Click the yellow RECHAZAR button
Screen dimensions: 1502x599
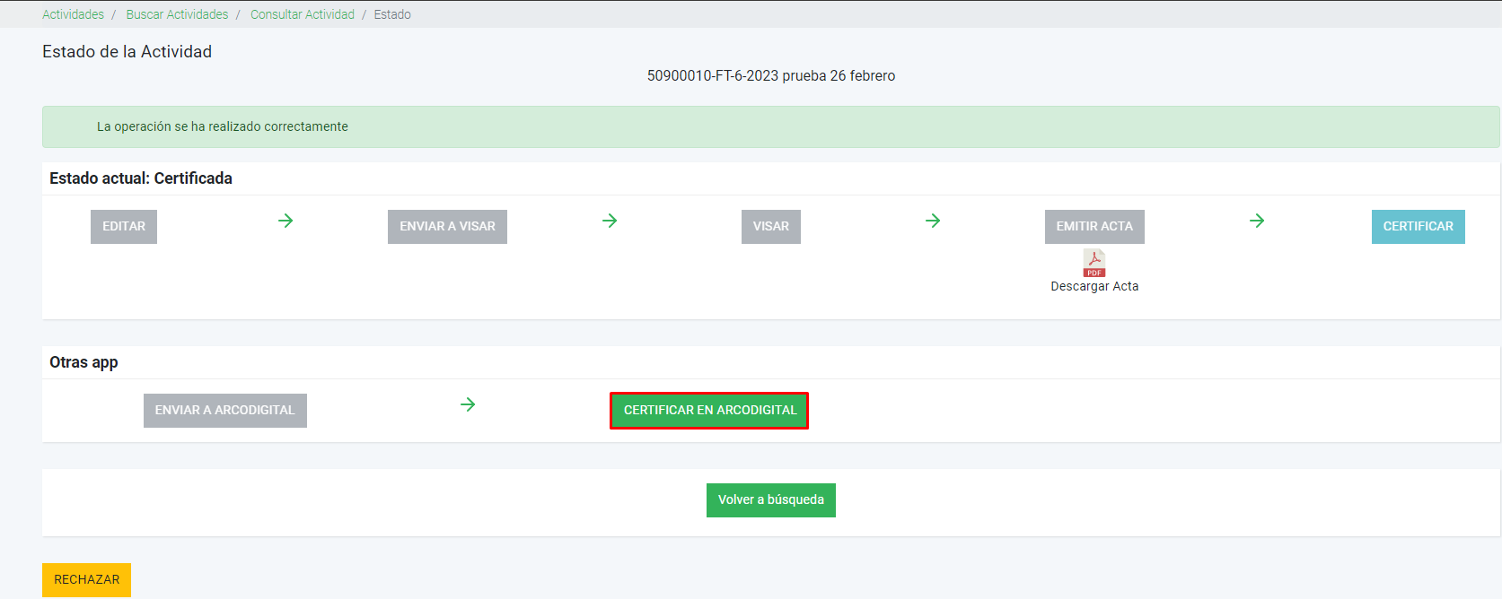pos(86,580)
